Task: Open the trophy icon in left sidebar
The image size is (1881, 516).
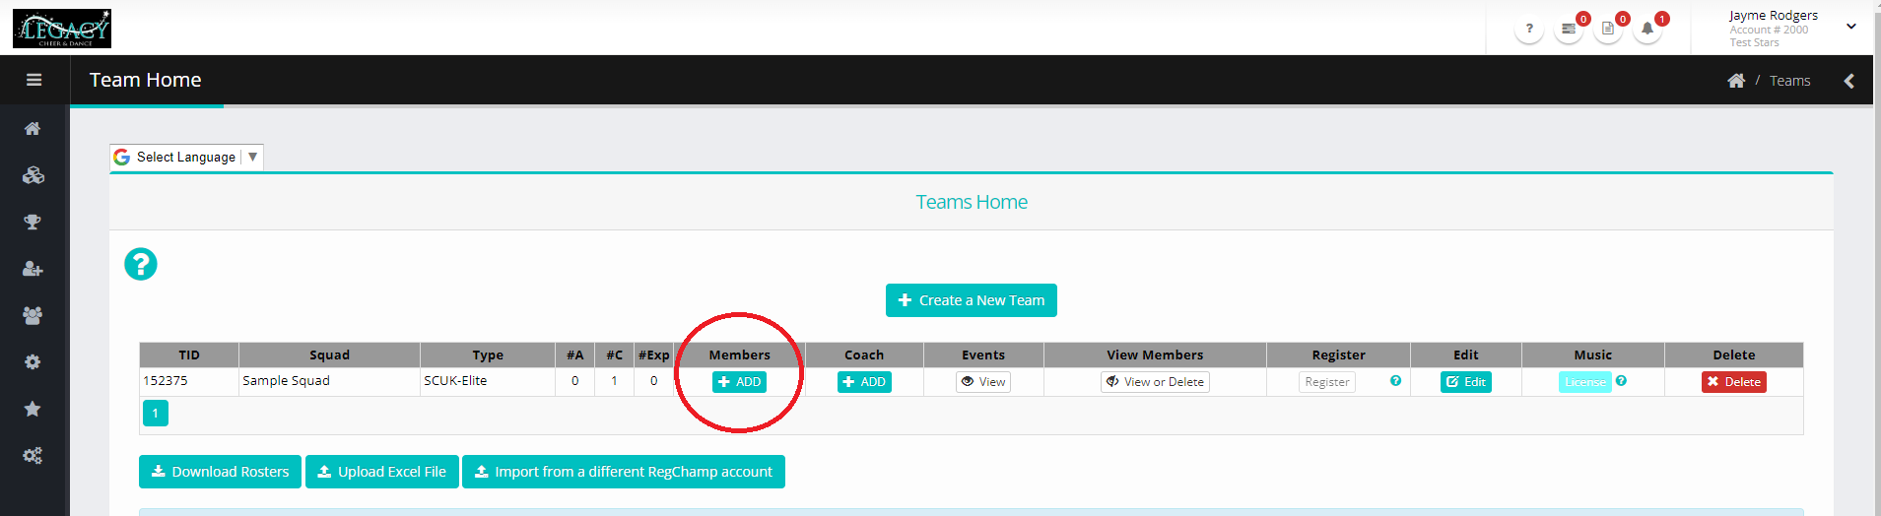Action: [33, 222]
